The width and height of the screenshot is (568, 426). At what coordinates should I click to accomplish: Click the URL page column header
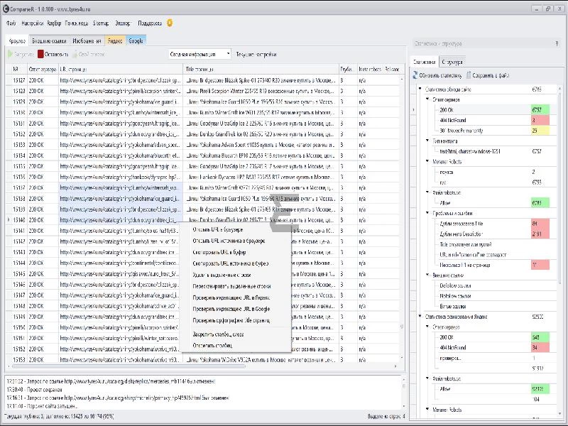pyautogui.click(x=121, y=69)
